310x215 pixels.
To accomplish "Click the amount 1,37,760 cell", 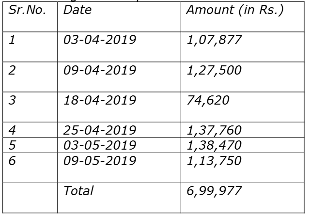I will 243,130.
